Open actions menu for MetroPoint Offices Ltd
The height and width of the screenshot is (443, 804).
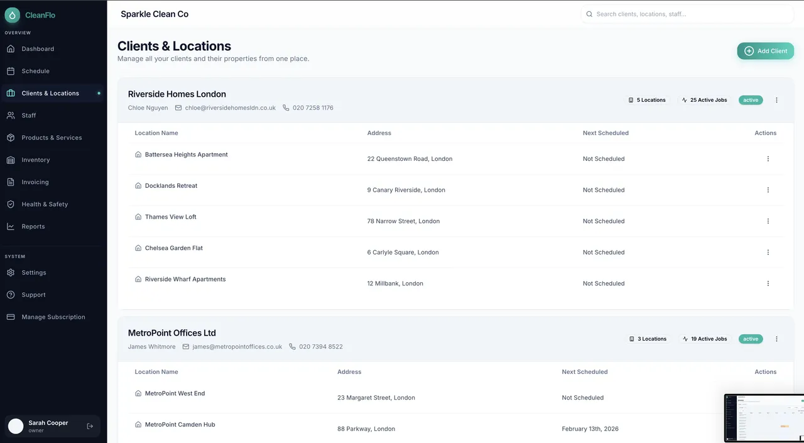[x=776, y=339]
